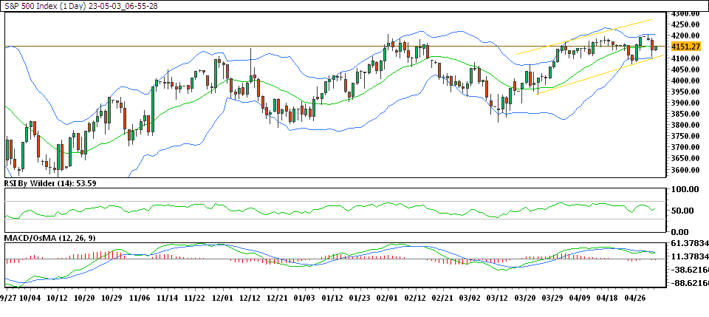Click the 01/23 date label

click(x=360, y=299)
